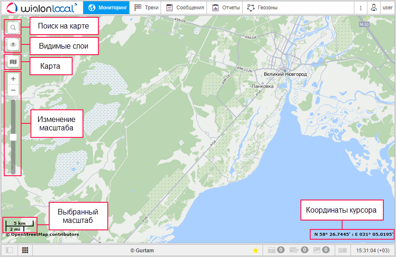
Task: Click the map zoom slider handle
Action: tap(13, 137)
